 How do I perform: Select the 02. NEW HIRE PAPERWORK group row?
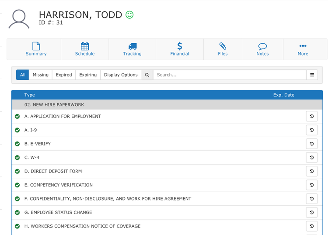pyautogui.click(x=167, y=105)
